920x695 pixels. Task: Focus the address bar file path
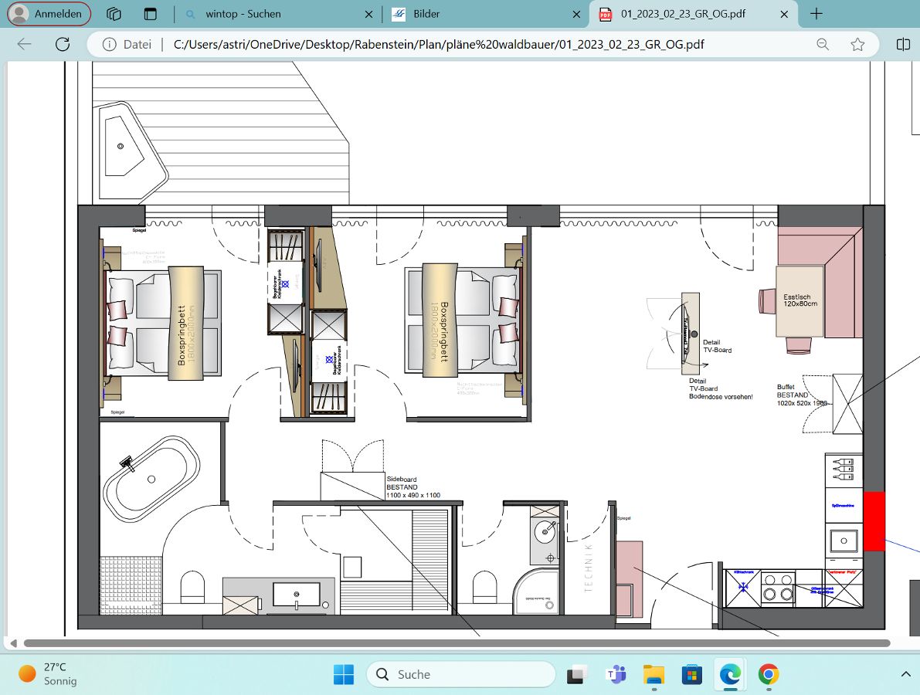click(x=439, y=44)
